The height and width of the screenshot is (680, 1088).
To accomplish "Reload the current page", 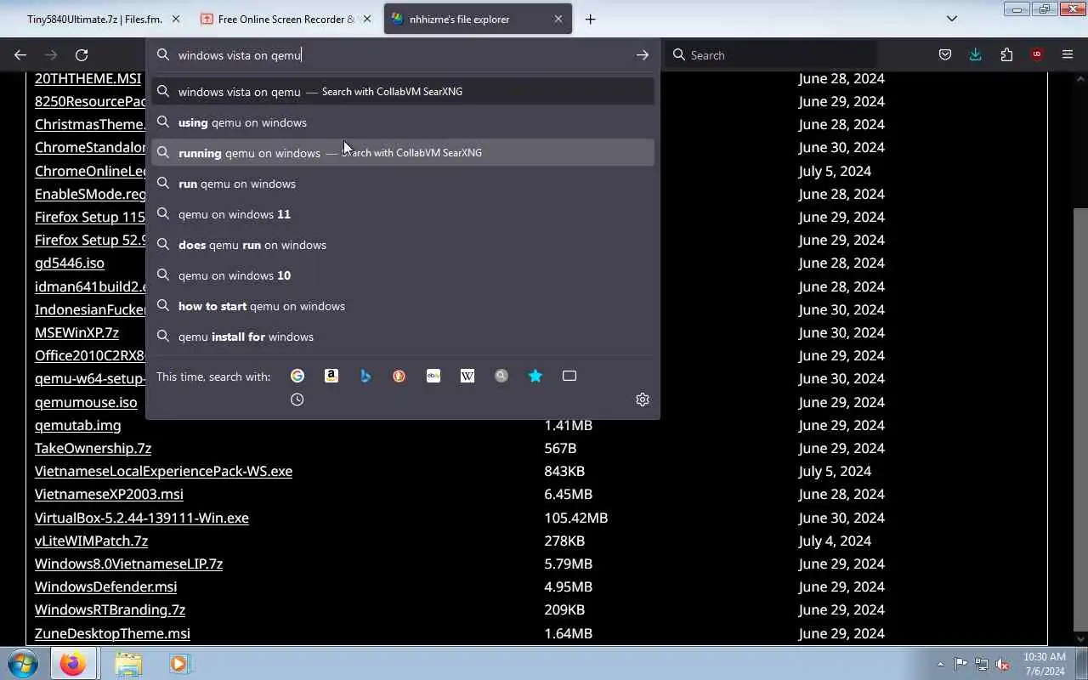I will (x=82, y=55).
